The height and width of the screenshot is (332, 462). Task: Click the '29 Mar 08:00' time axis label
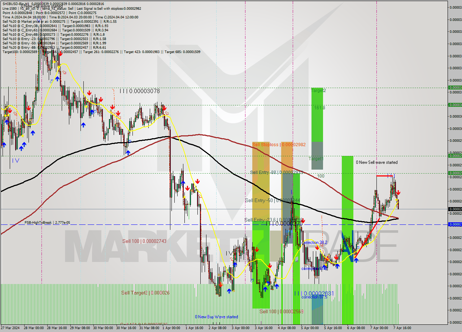pos(79,328)
